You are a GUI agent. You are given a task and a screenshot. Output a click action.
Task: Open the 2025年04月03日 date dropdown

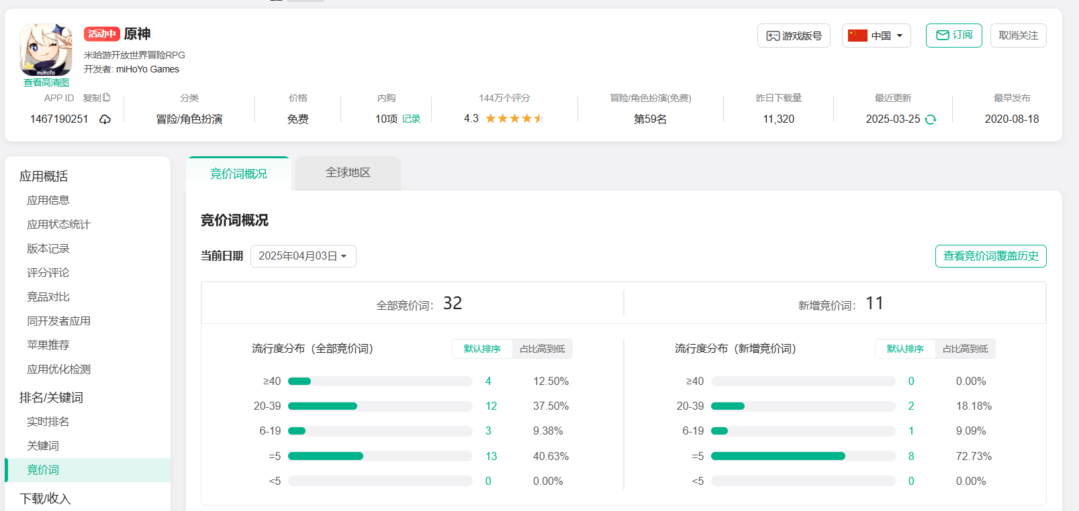coord(303,256)
